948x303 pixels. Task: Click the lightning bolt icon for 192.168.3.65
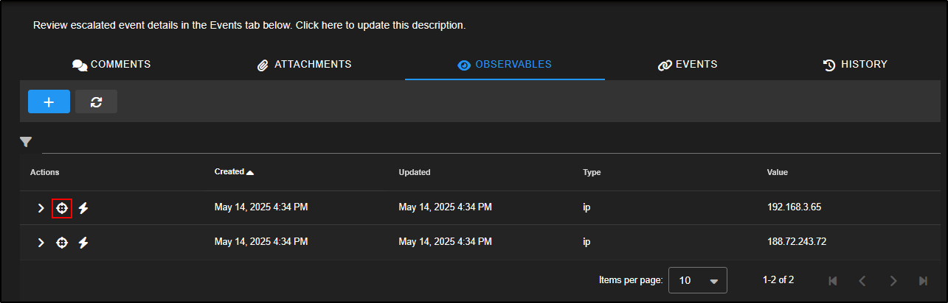(83, 208)
